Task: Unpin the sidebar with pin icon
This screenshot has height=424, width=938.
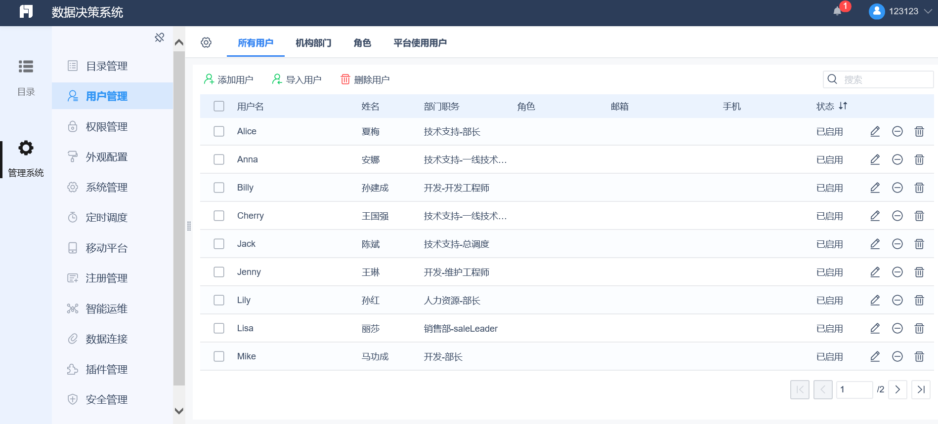Action: (x=159, y=38)
